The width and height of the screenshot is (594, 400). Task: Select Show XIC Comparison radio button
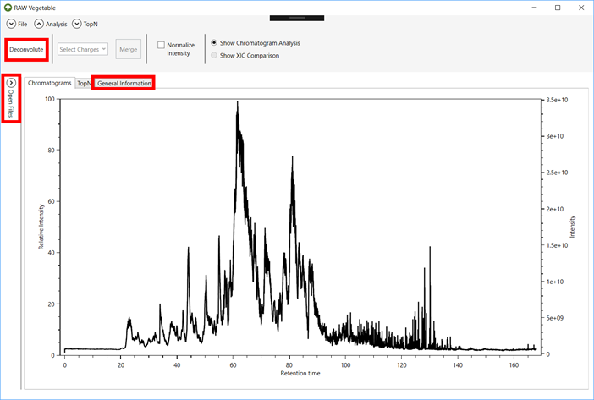[x=214, y=55]
